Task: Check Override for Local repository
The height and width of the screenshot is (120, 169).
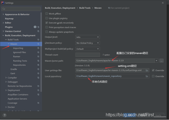Action: (153, 76)
